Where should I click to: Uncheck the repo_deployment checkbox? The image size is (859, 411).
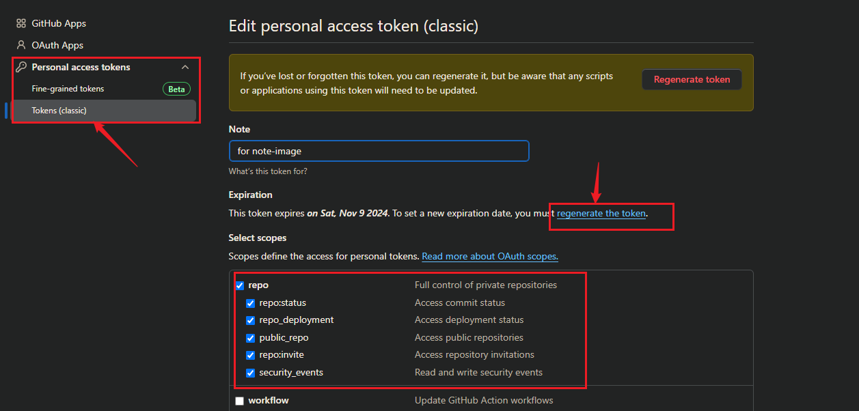pyautogui.click(x=251, y=320)
